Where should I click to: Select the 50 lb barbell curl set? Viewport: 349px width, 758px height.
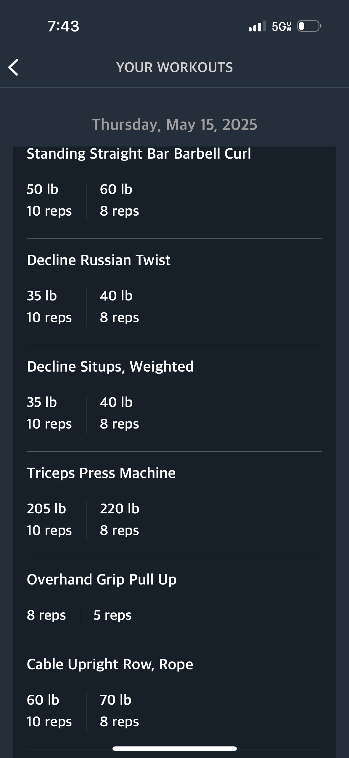tap(49, 200)
